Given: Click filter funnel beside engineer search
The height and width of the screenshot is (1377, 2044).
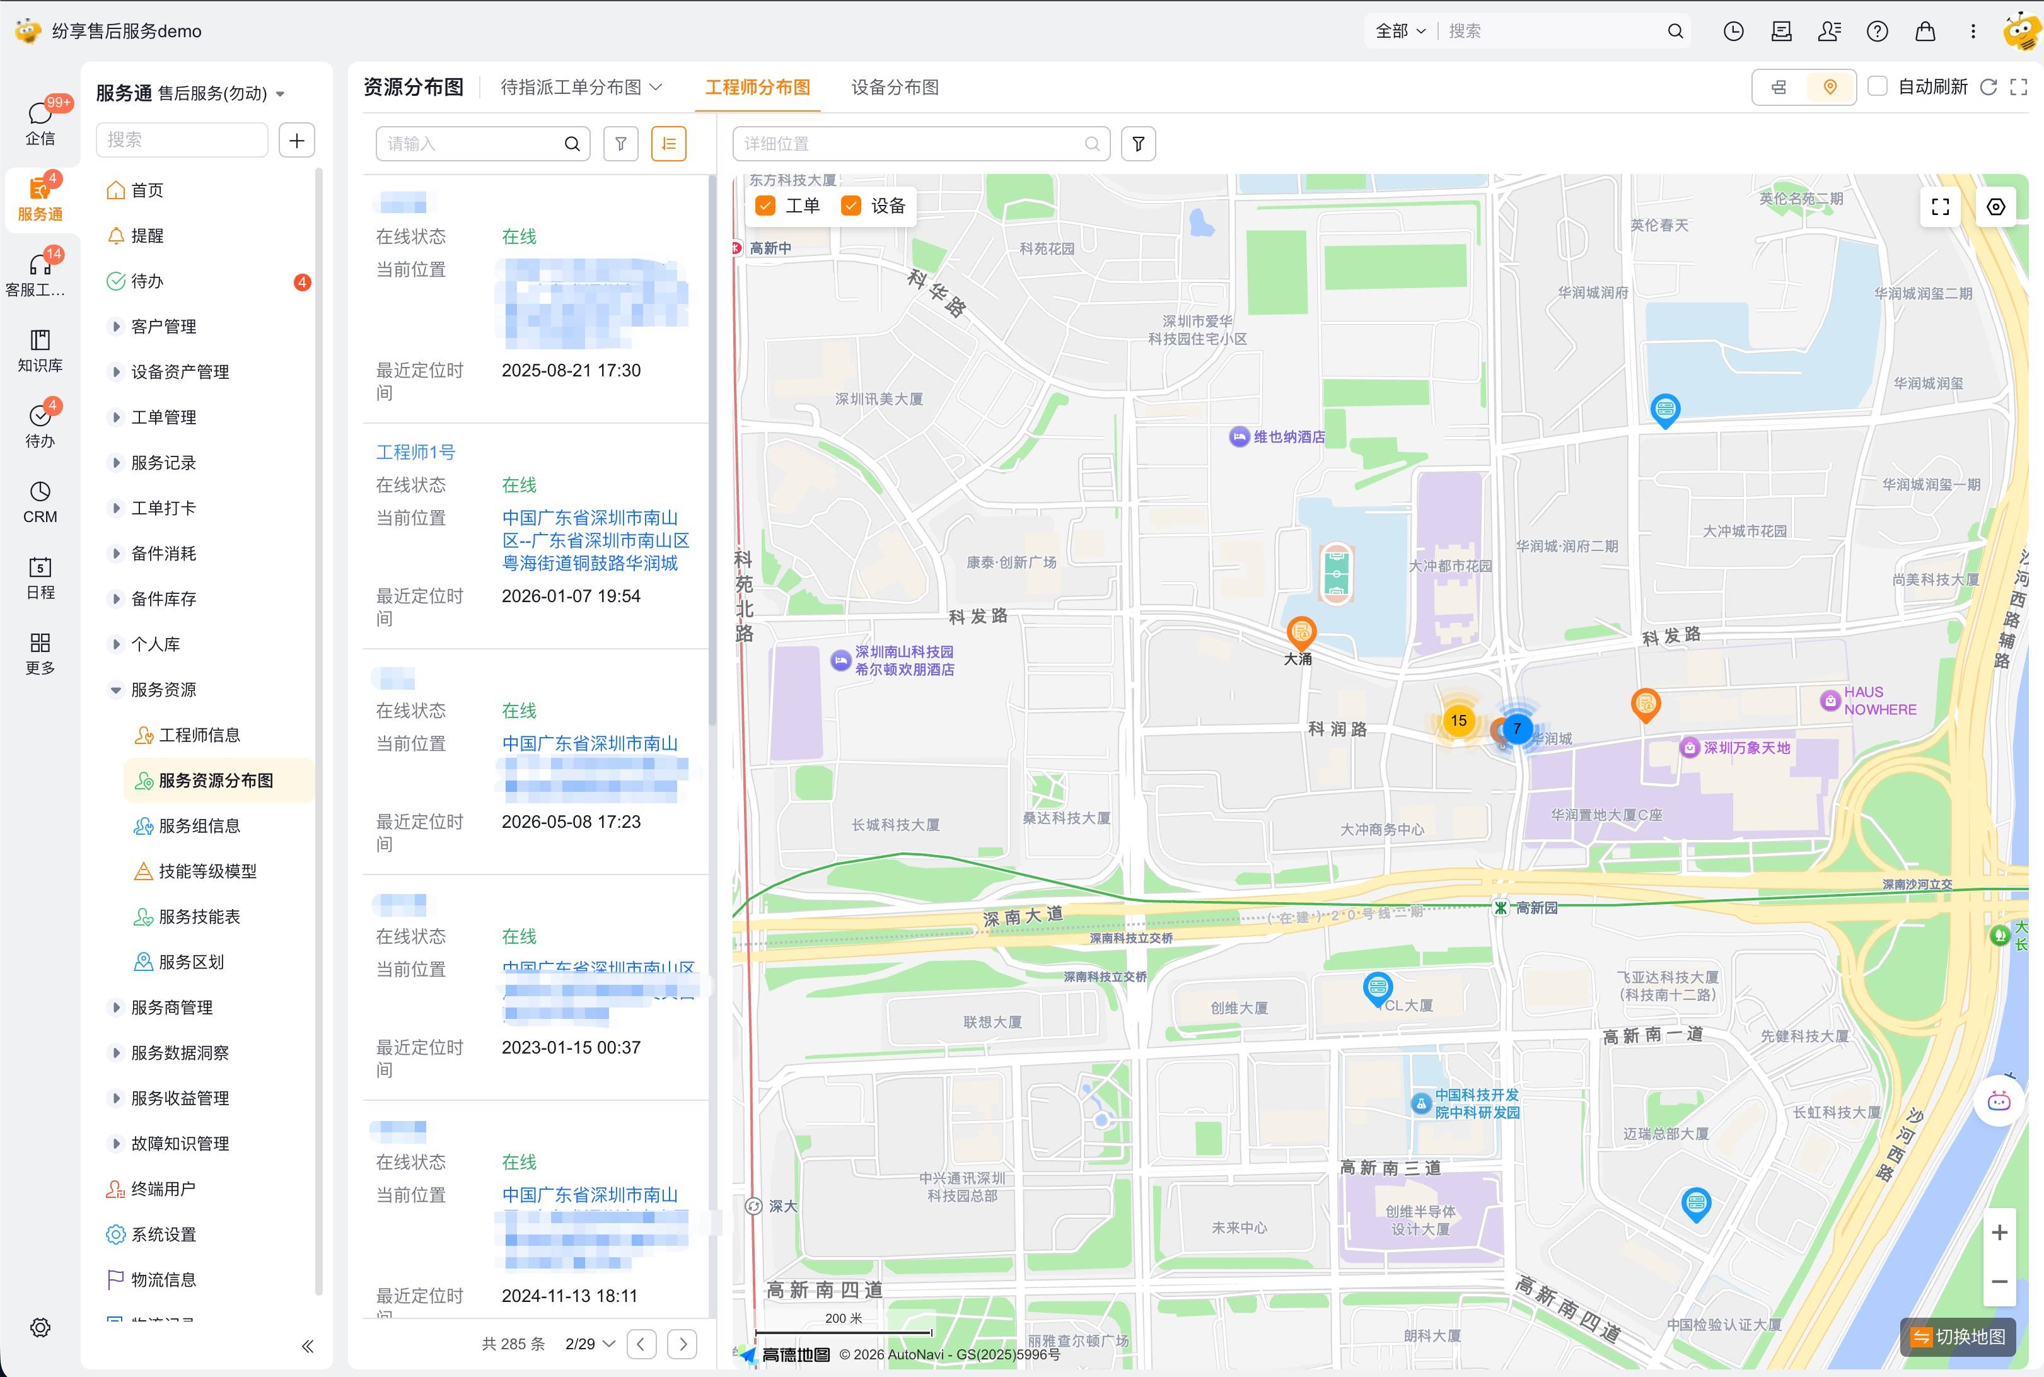Looking at the screenshot, I should pos(621,144).
